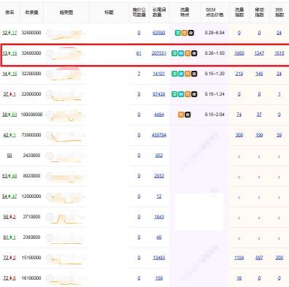Click the orange traffic badge in the 32800000 row

tap(185, 33)
